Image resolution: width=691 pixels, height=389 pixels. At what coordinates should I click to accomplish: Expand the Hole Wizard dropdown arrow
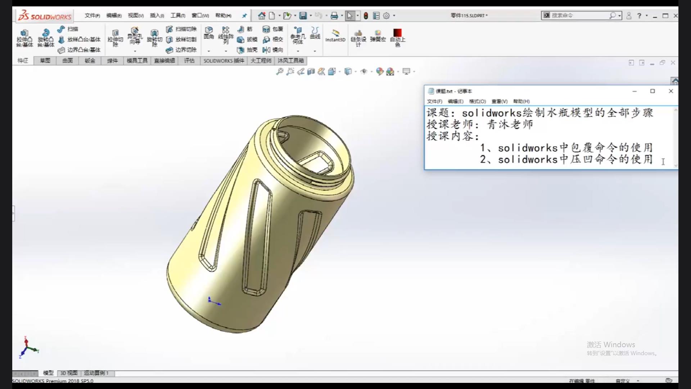point(135,51)
